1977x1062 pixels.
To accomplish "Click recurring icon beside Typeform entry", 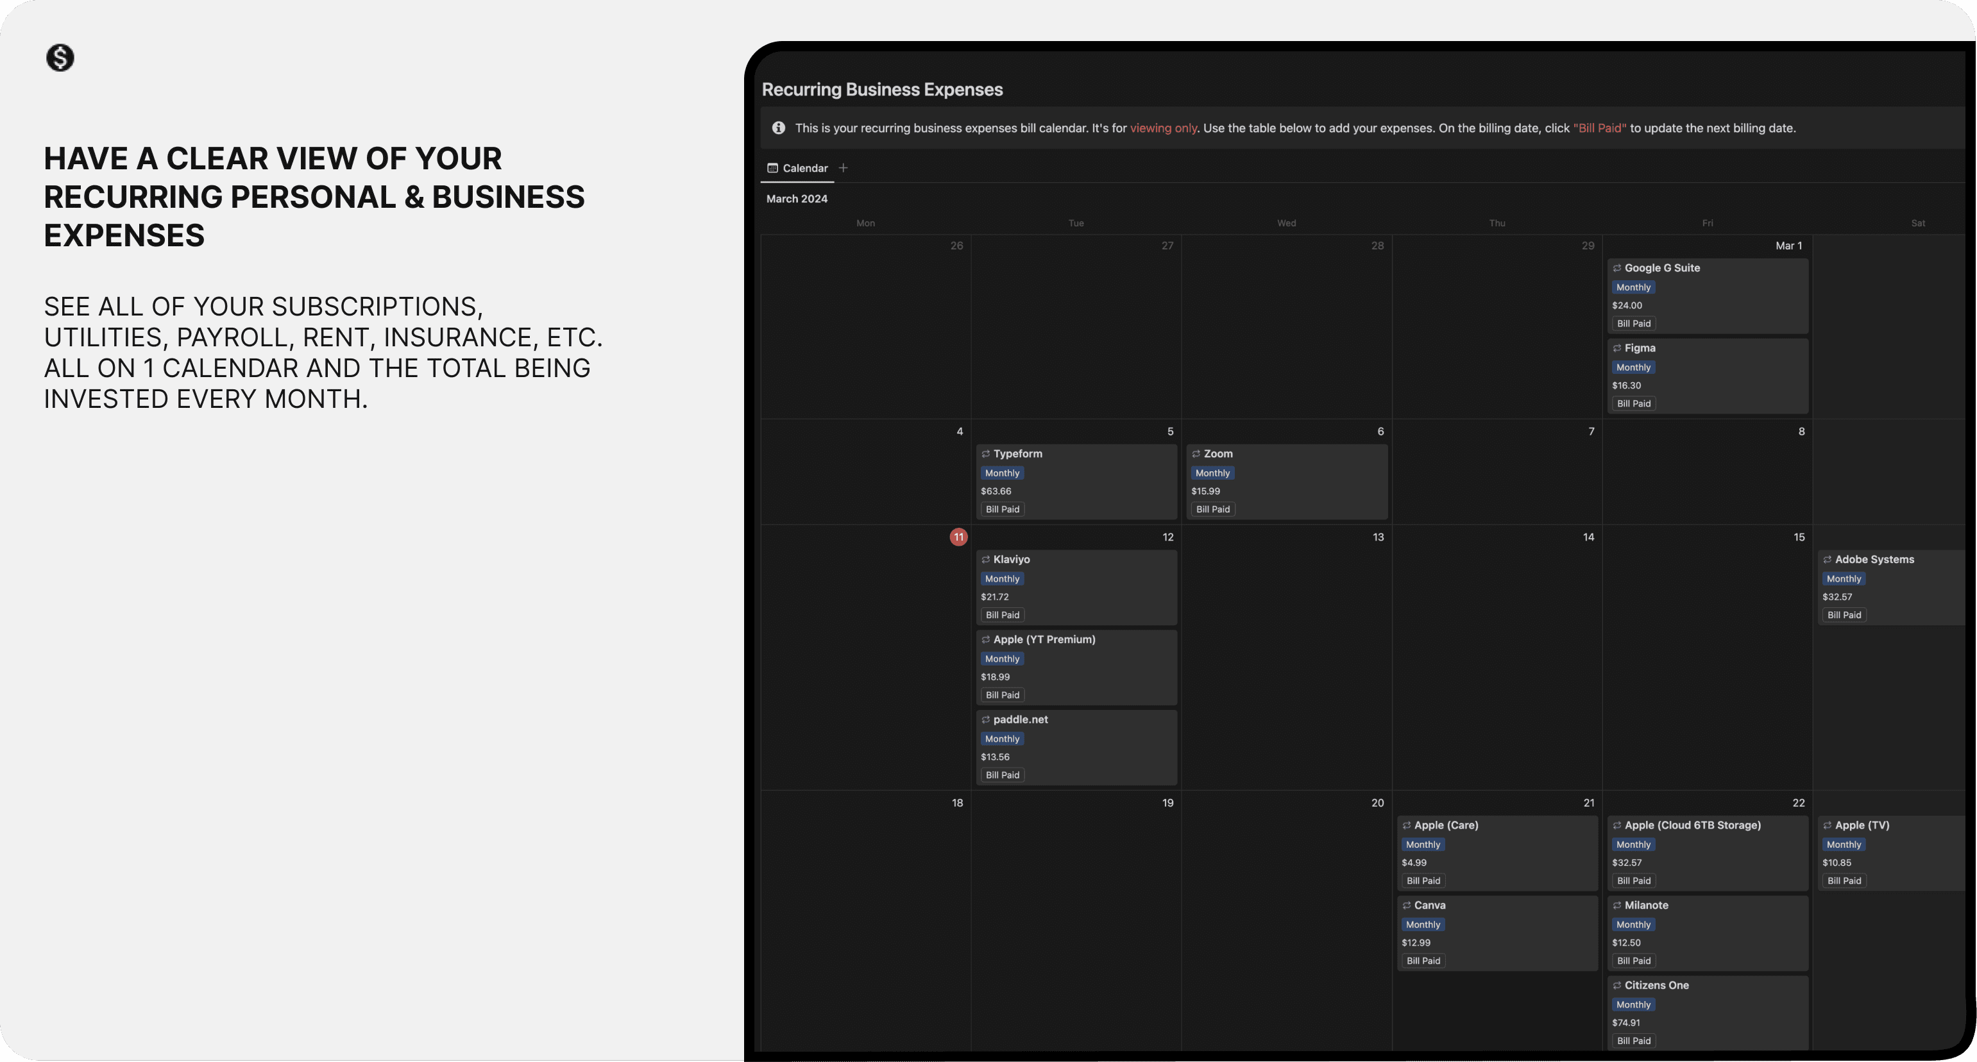I will [985, 453].
